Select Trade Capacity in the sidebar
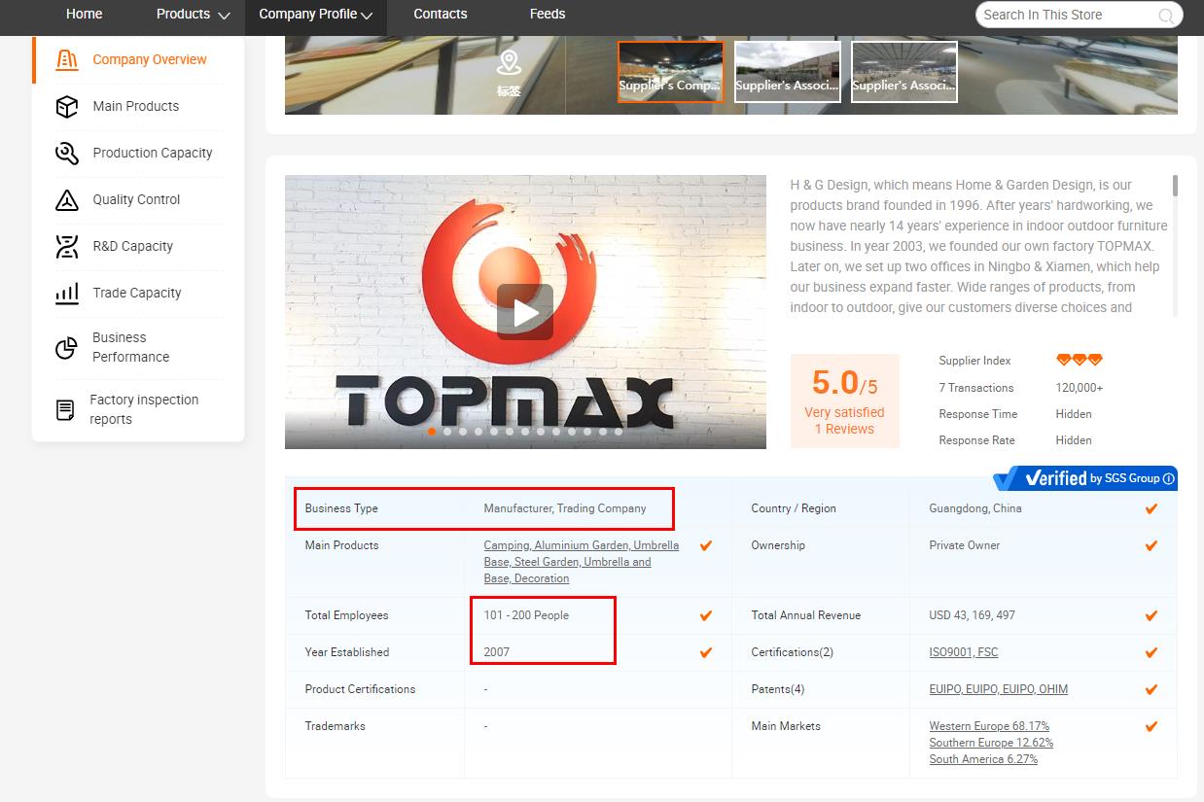1204x802 pixels. pos(137,293)
